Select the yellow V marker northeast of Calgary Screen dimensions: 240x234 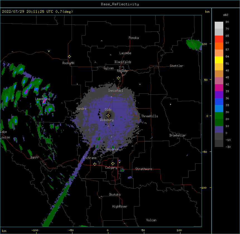pyautogui.click(x=119, y=162)
